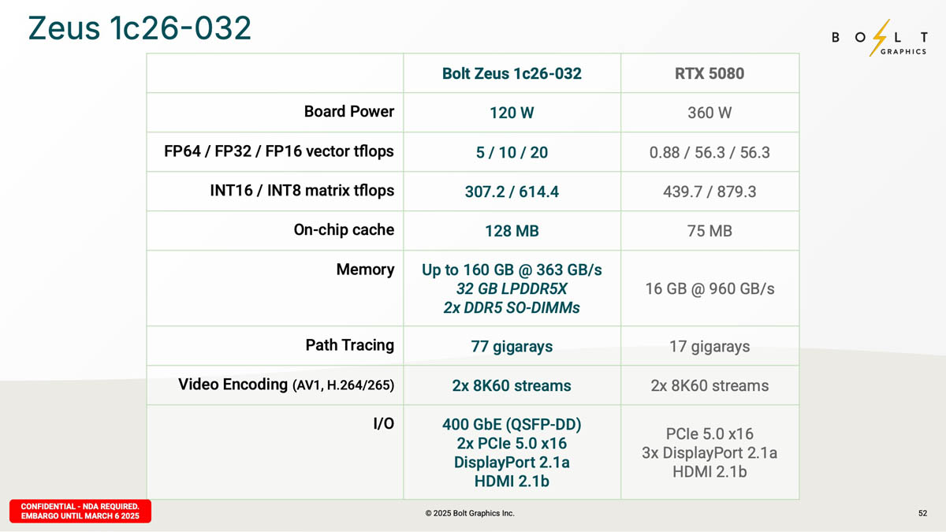
Task: Click the '2x PCIe 5.0 x16' line
Action: [512, 444]
